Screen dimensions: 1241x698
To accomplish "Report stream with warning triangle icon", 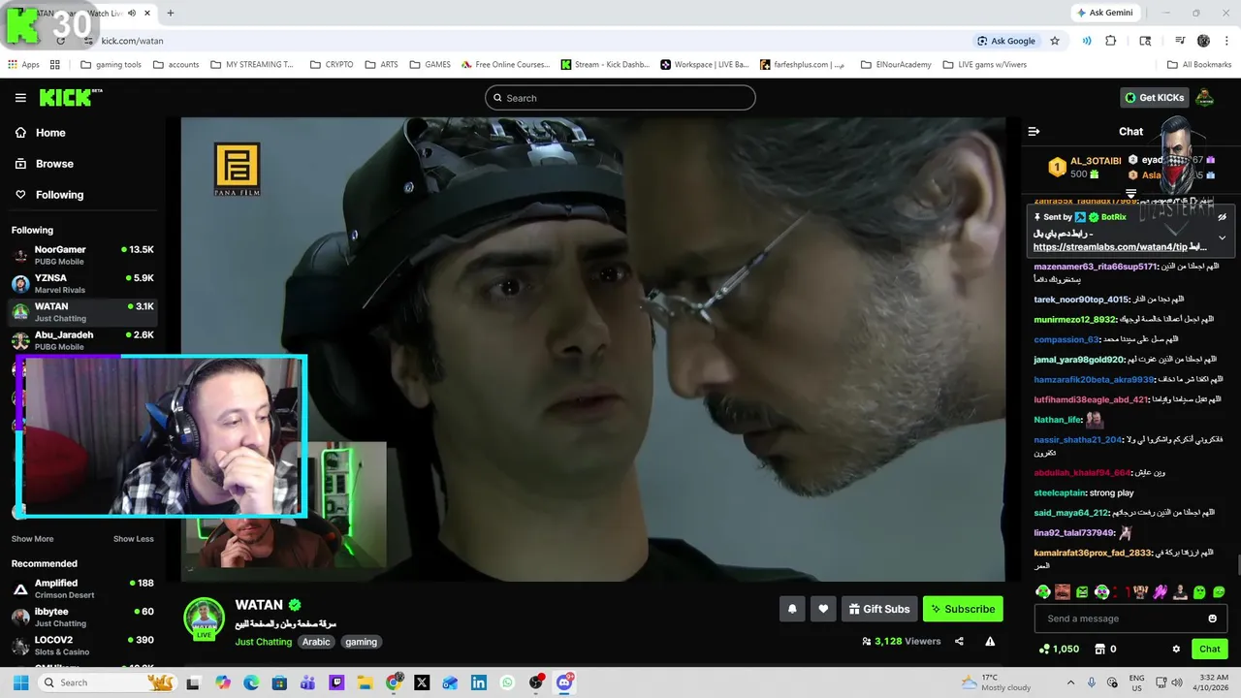I will pyautogui.click(x=990, y=641).
